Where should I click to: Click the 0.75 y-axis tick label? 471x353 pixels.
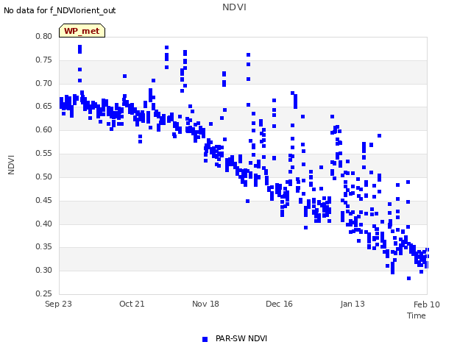click(x=44, y=60)
